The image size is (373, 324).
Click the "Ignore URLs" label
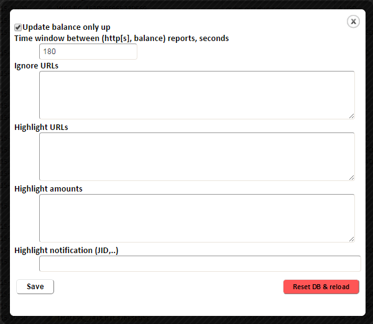(36, 65)
